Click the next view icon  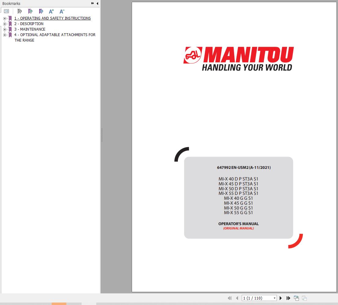tap(304, 298)
